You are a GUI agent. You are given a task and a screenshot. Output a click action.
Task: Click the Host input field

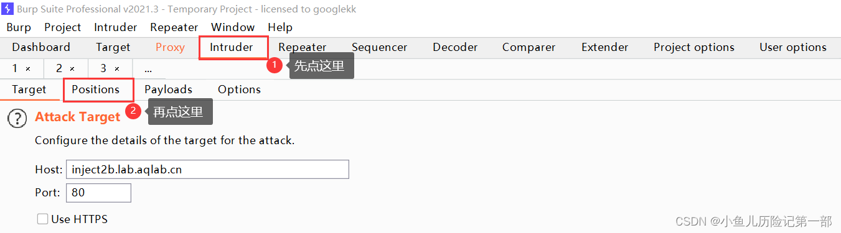(x=207, y=169)
